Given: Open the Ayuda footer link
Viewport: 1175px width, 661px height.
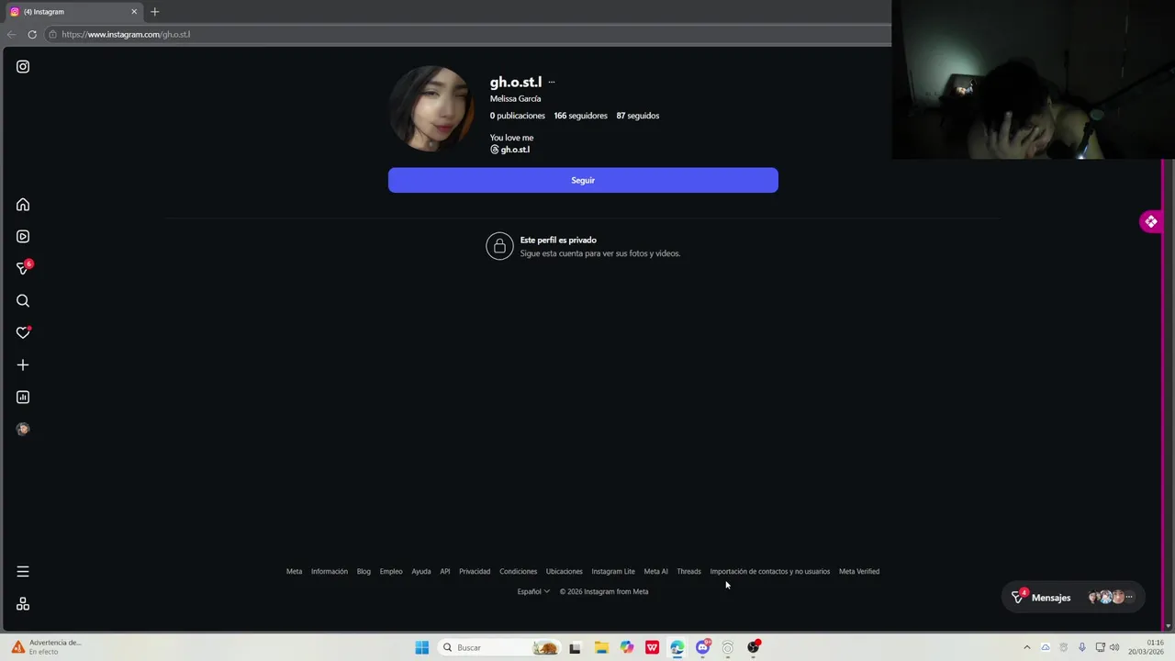Looking at the screenshot, I should 421,571.
